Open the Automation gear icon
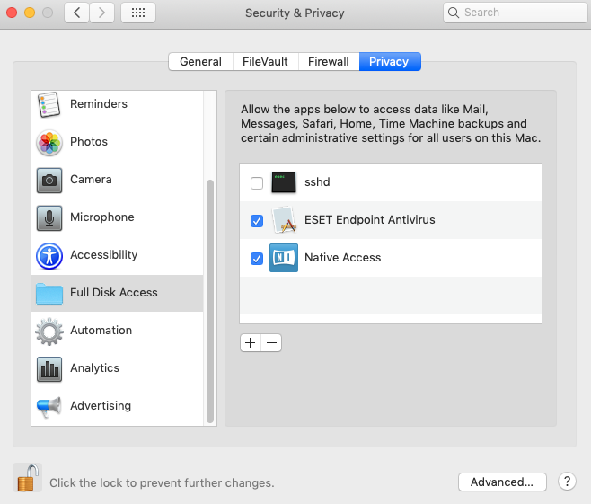Screen dimensions: 591x504 [x=49, y=331]
